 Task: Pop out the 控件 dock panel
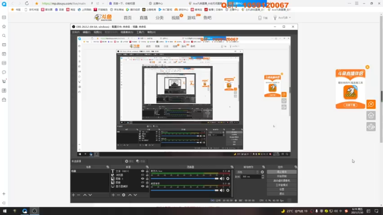pyautogui.click(x=295, y=167)
